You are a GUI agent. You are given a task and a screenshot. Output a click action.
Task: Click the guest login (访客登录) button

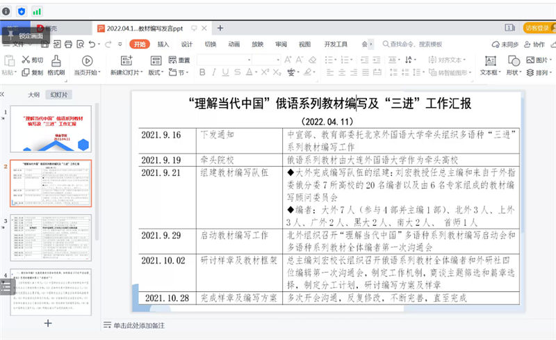(x=537, y=28)
